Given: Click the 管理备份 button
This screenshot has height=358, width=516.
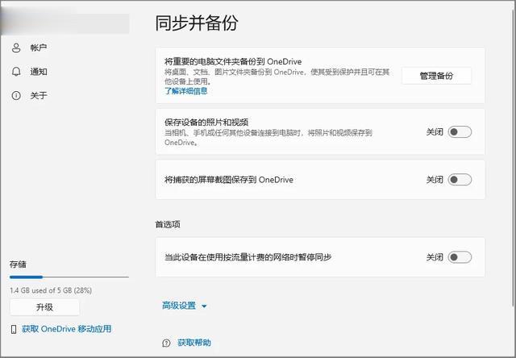Looking at the screenshot, I should pos(436,76).
